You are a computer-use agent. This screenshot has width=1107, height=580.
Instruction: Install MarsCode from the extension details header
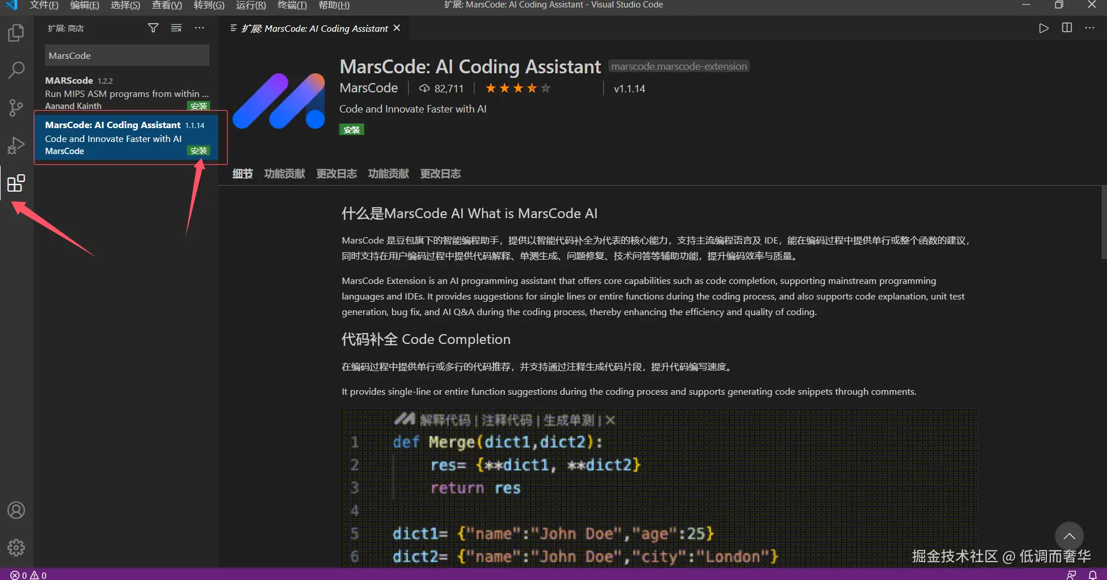click(x=351, y=130)
